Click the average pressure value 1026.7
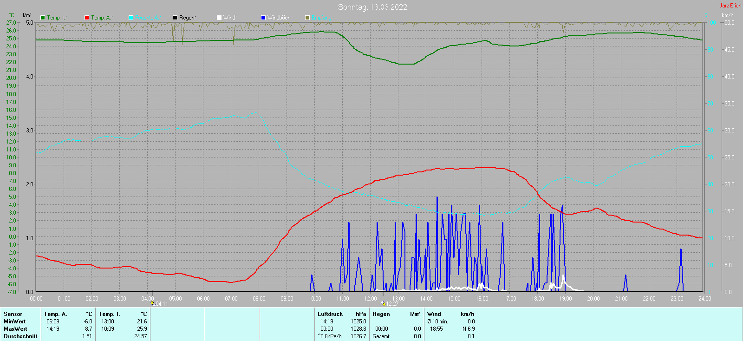This screenshot has height=341, width=743. point(358,336)
